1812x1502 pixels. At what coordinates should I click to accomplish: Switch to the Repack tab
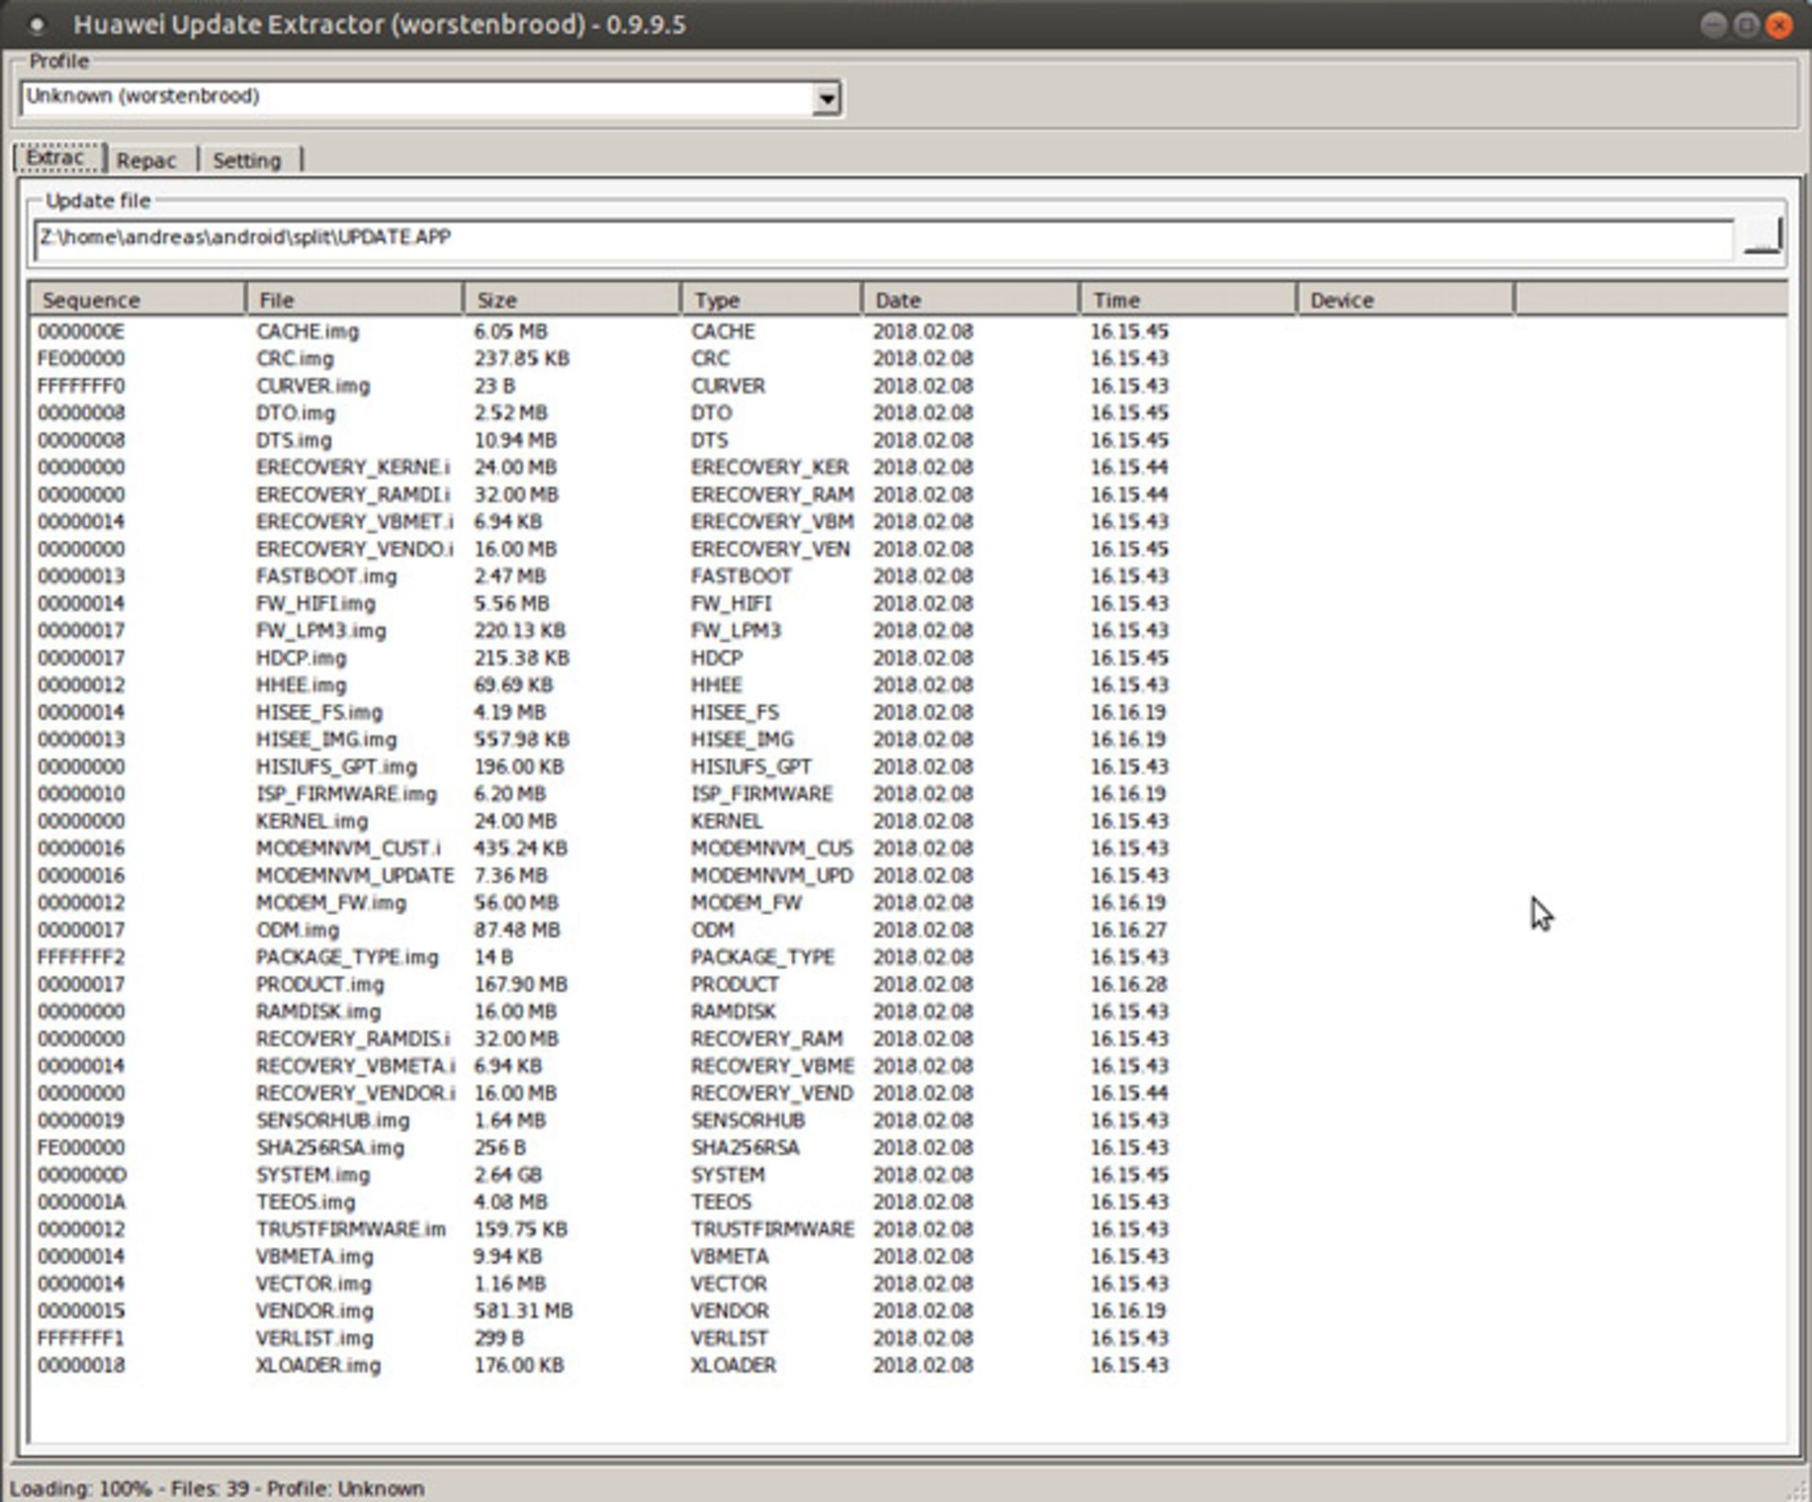tap(148, 160)
